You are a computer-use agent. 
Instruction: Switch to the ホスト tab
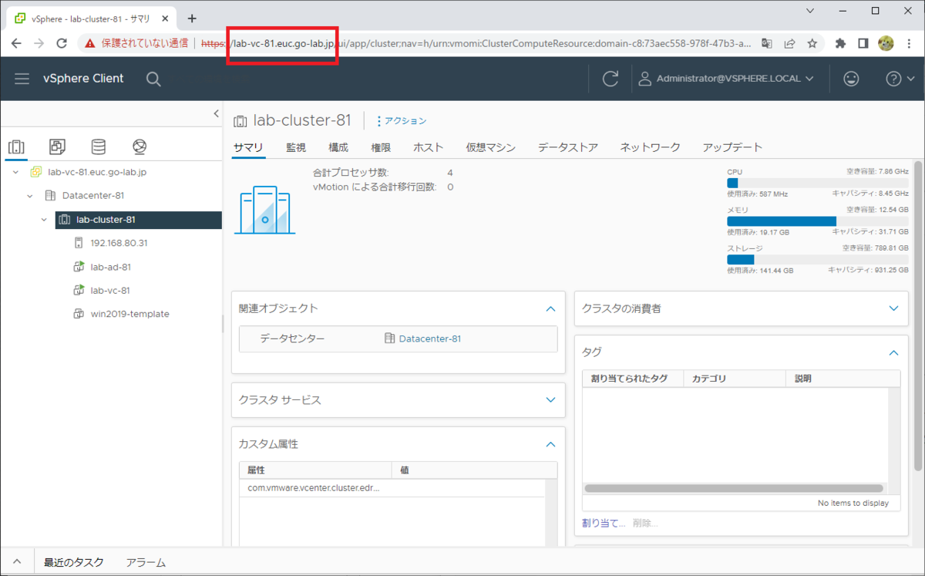click(x=429, y=147)
